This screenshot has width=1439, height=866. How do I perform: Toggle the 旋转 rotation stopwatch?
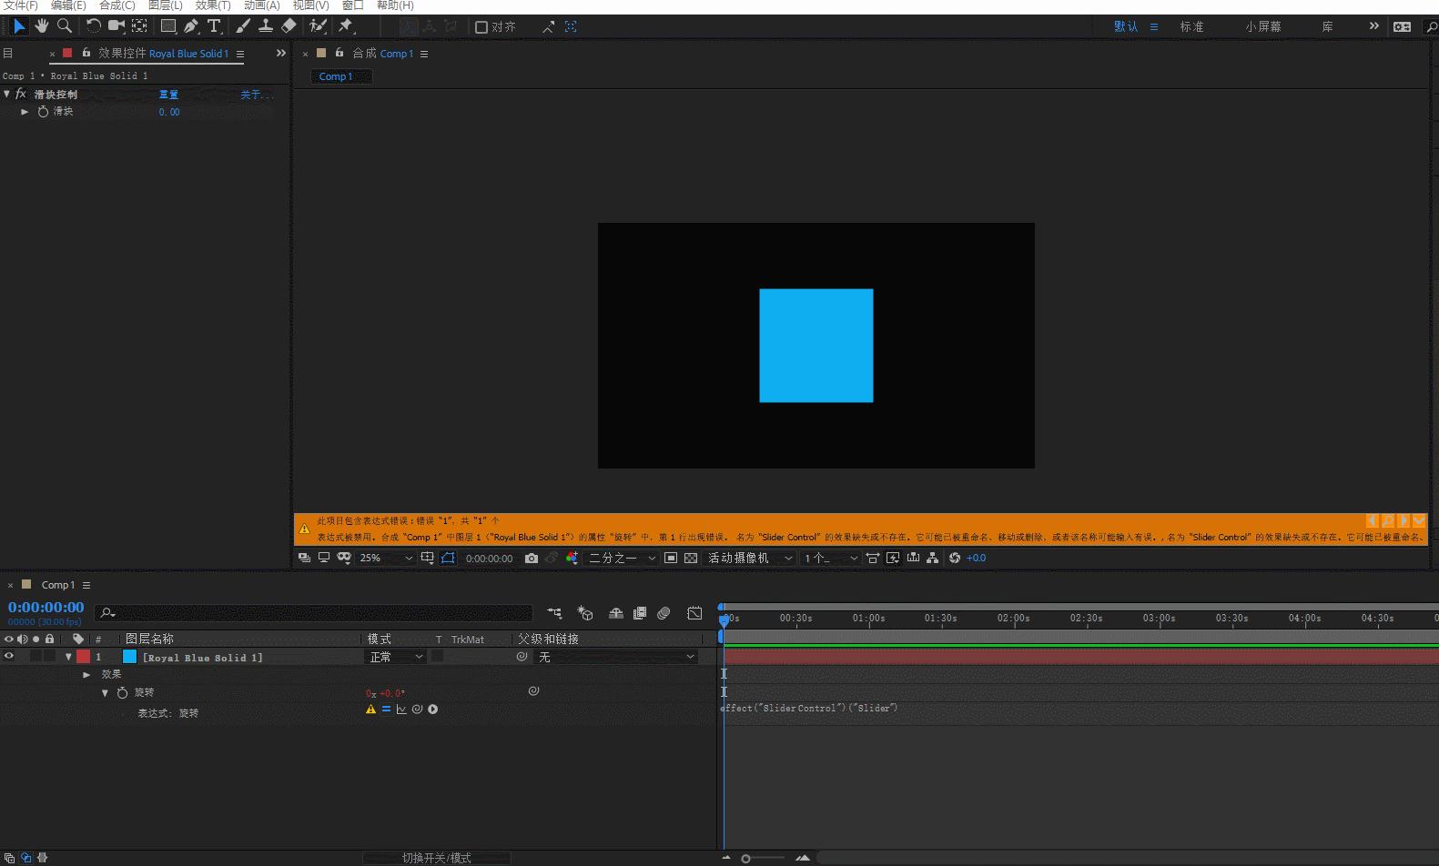tap(123, 692)
